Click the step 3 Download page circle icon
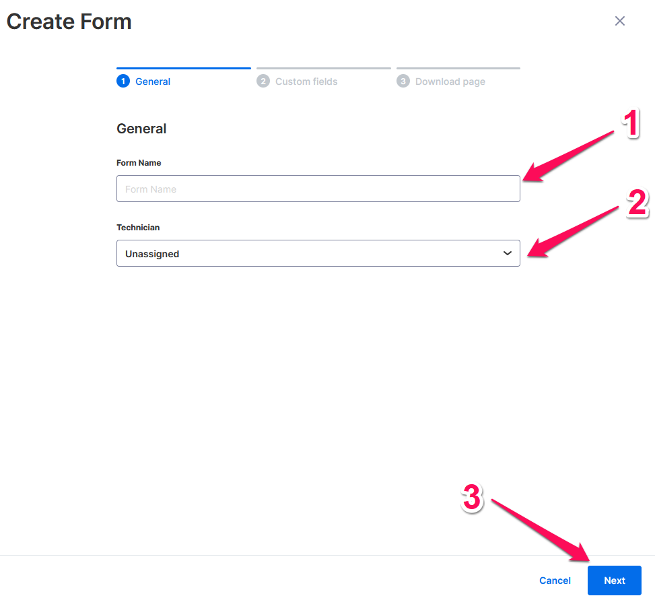This screenshot has width=655, height=598. point(403,81)
